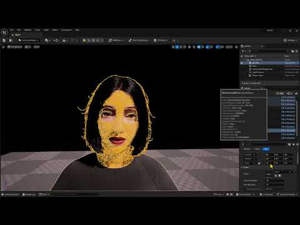
Task: Toggle surface snapping icon
Action: tap(194, 47)
